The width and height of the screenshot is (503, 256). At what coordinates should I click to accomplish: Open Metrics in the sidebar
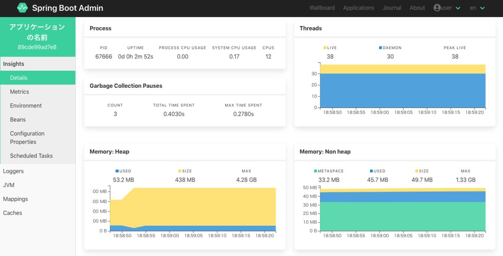(38, 92)
